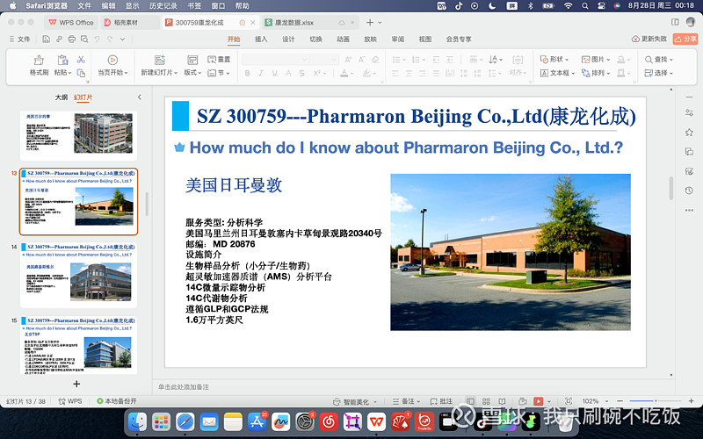
Task: Open the 康龙数据.xlsx document tab
Action: pyautogui.click(x=309, y=23)
